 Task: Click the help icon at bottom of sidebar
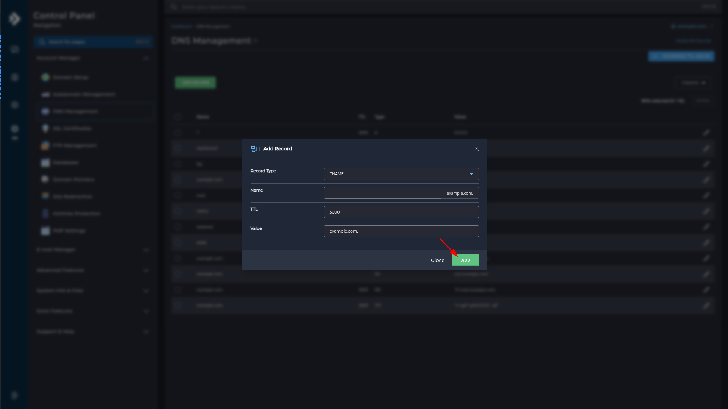14,395
